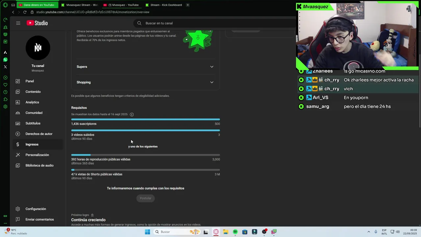This screenshot has width=421, height=237.
Task: Open OBS Studio from the taskbar
Action: (264, 232)
